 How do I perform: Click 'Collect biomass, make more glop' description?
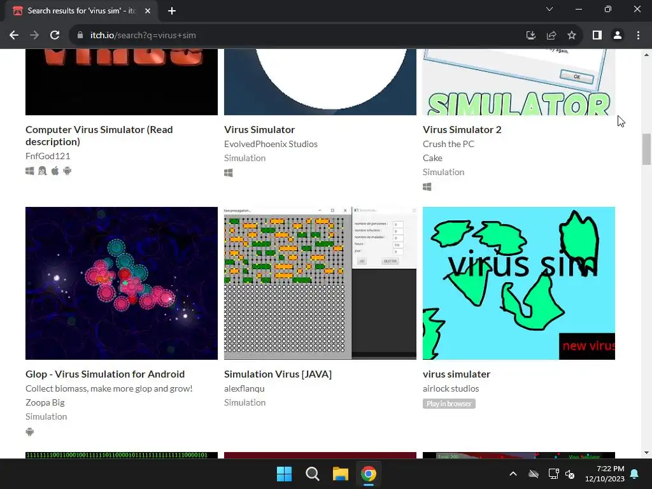click(x=109, y=388)
